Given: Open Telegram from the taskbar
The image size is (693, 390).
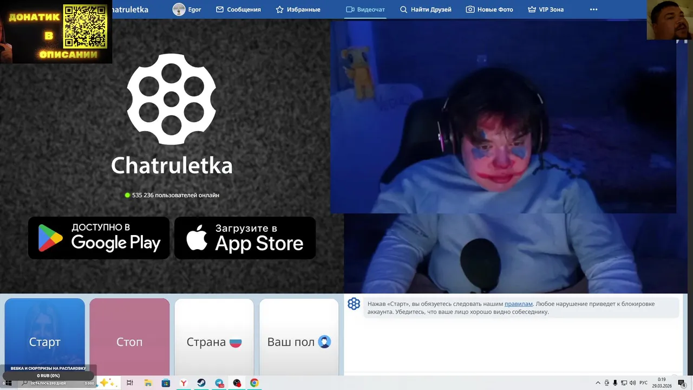Looking at the screenshot, I should (x=219, y=383).
